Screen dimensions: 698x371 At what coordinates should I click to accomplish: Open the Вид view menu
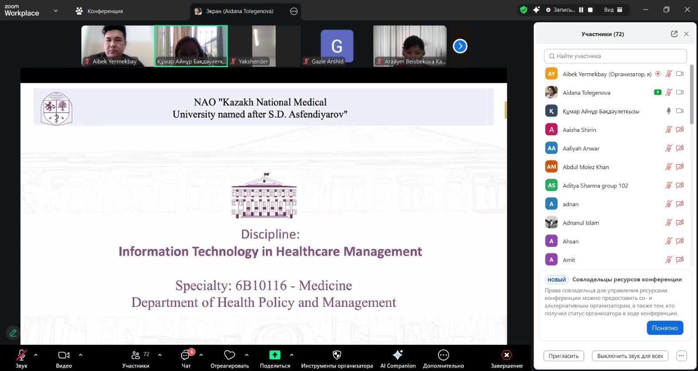[x=613, y=10]
